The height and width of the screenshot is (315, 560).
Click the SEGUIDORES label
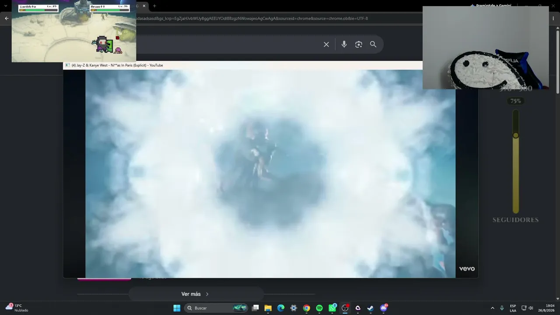(x=516, y=220)
